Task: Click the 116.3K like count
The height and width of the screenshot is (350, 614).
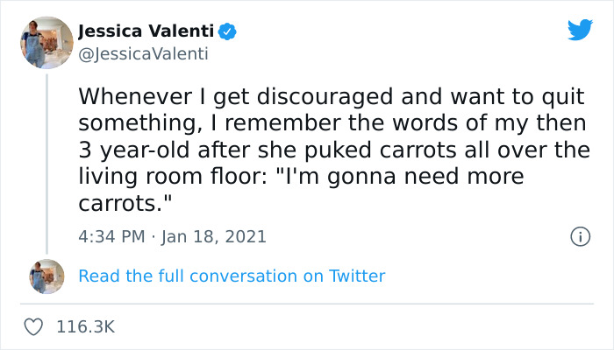Action: [x=85, y=326]
